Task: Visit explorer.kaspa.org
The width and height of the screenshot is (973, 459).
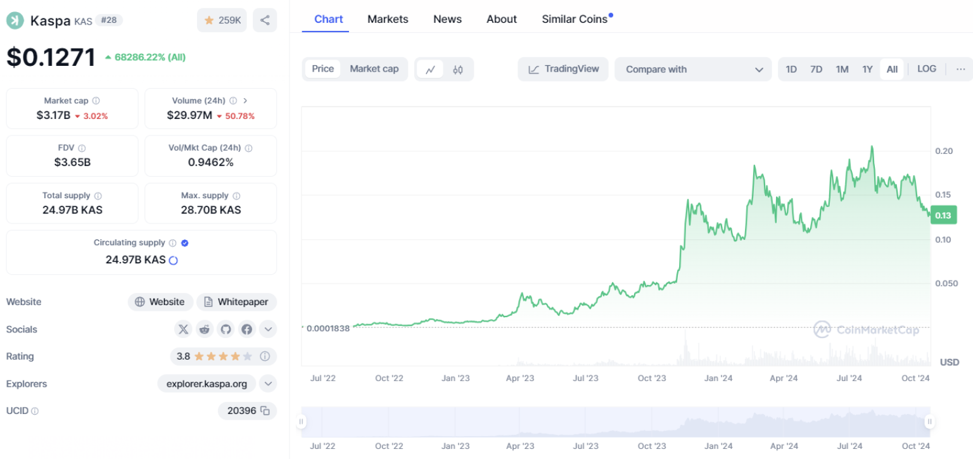Action: click(x=207, y=384)
